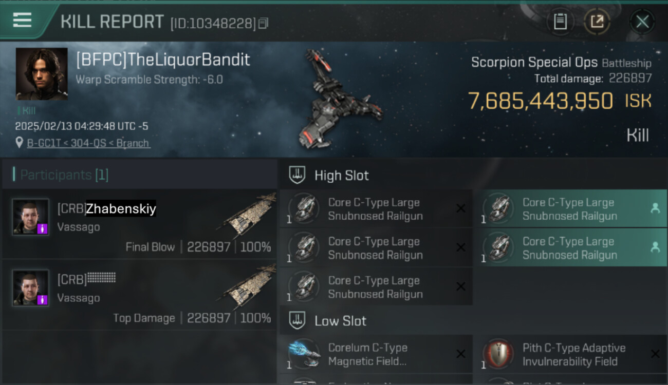Collapse the Low Slot section
Viewport: 668px width, 385px height.
(x=297, y=321)
